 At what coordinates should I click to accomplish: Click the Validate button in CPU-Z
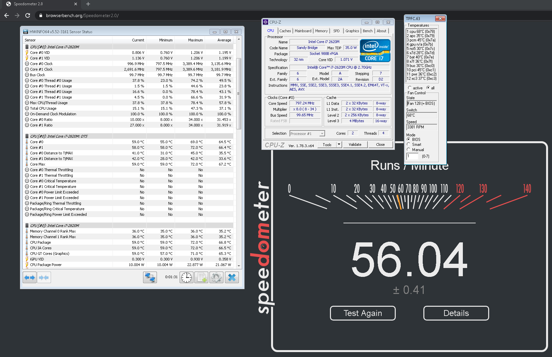pyautogui.click(x=355, y=145)
